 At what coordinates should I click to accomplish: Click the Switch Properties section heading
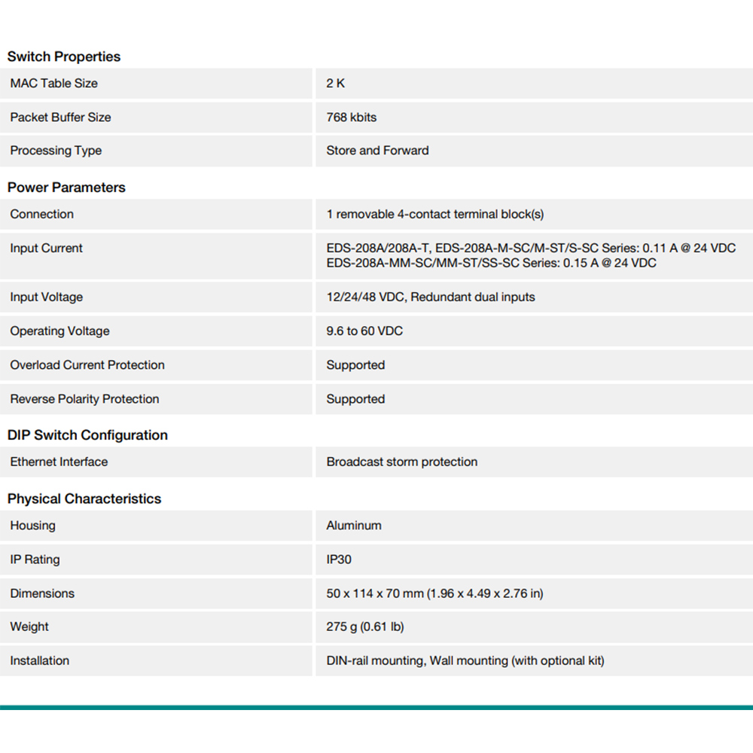(x=64, y=56)
